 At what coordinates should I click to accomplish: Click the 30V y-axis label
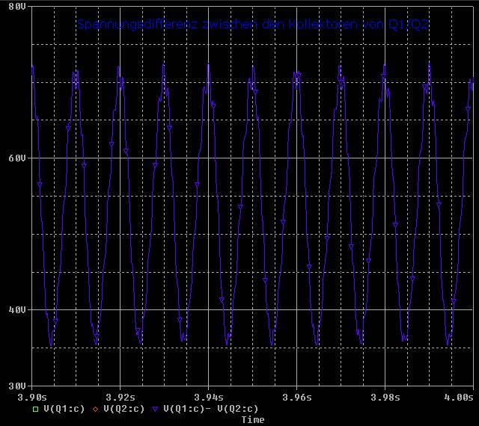pos(17,386)
